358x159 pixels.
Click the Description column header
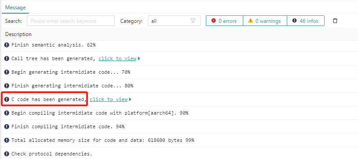[x=18, y=34]
